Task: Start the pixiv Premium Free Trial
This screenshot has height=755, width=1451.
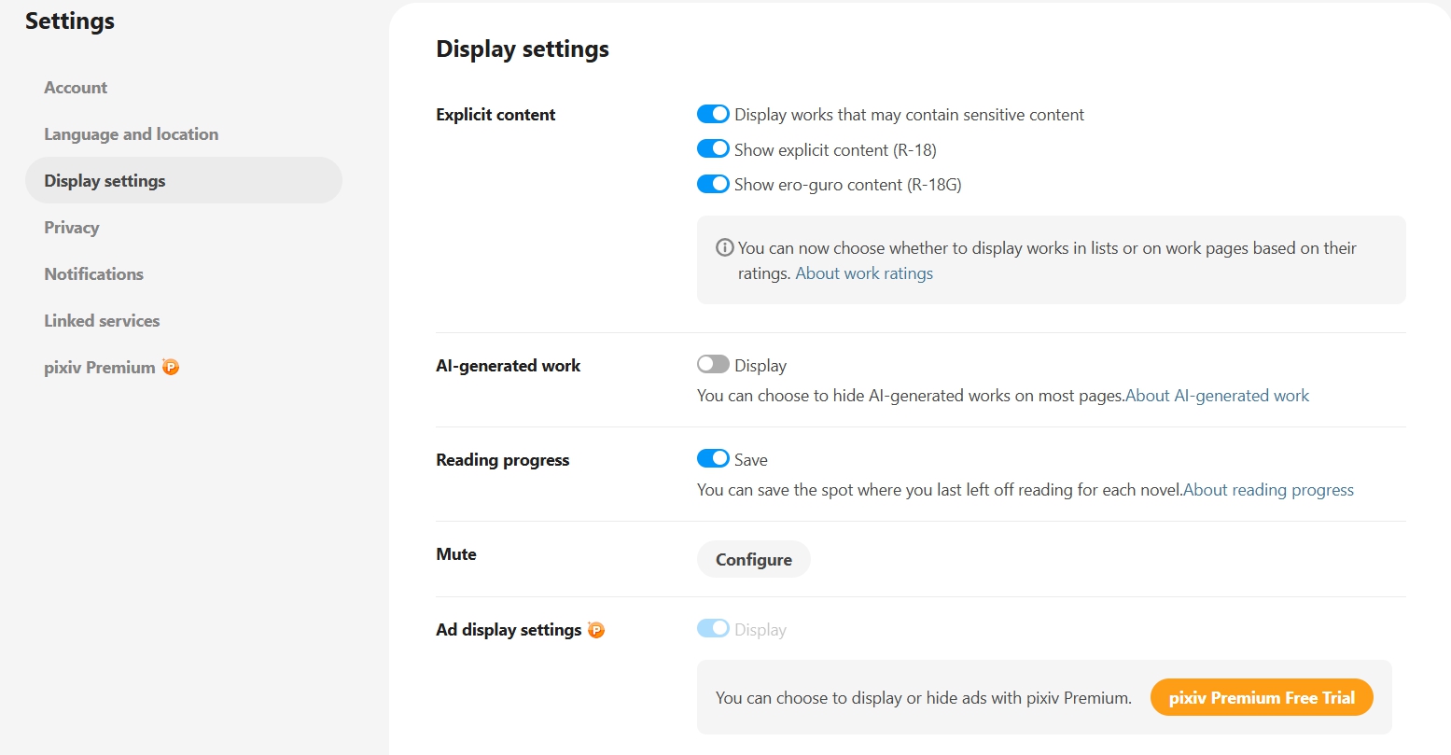Action: 1262,697
